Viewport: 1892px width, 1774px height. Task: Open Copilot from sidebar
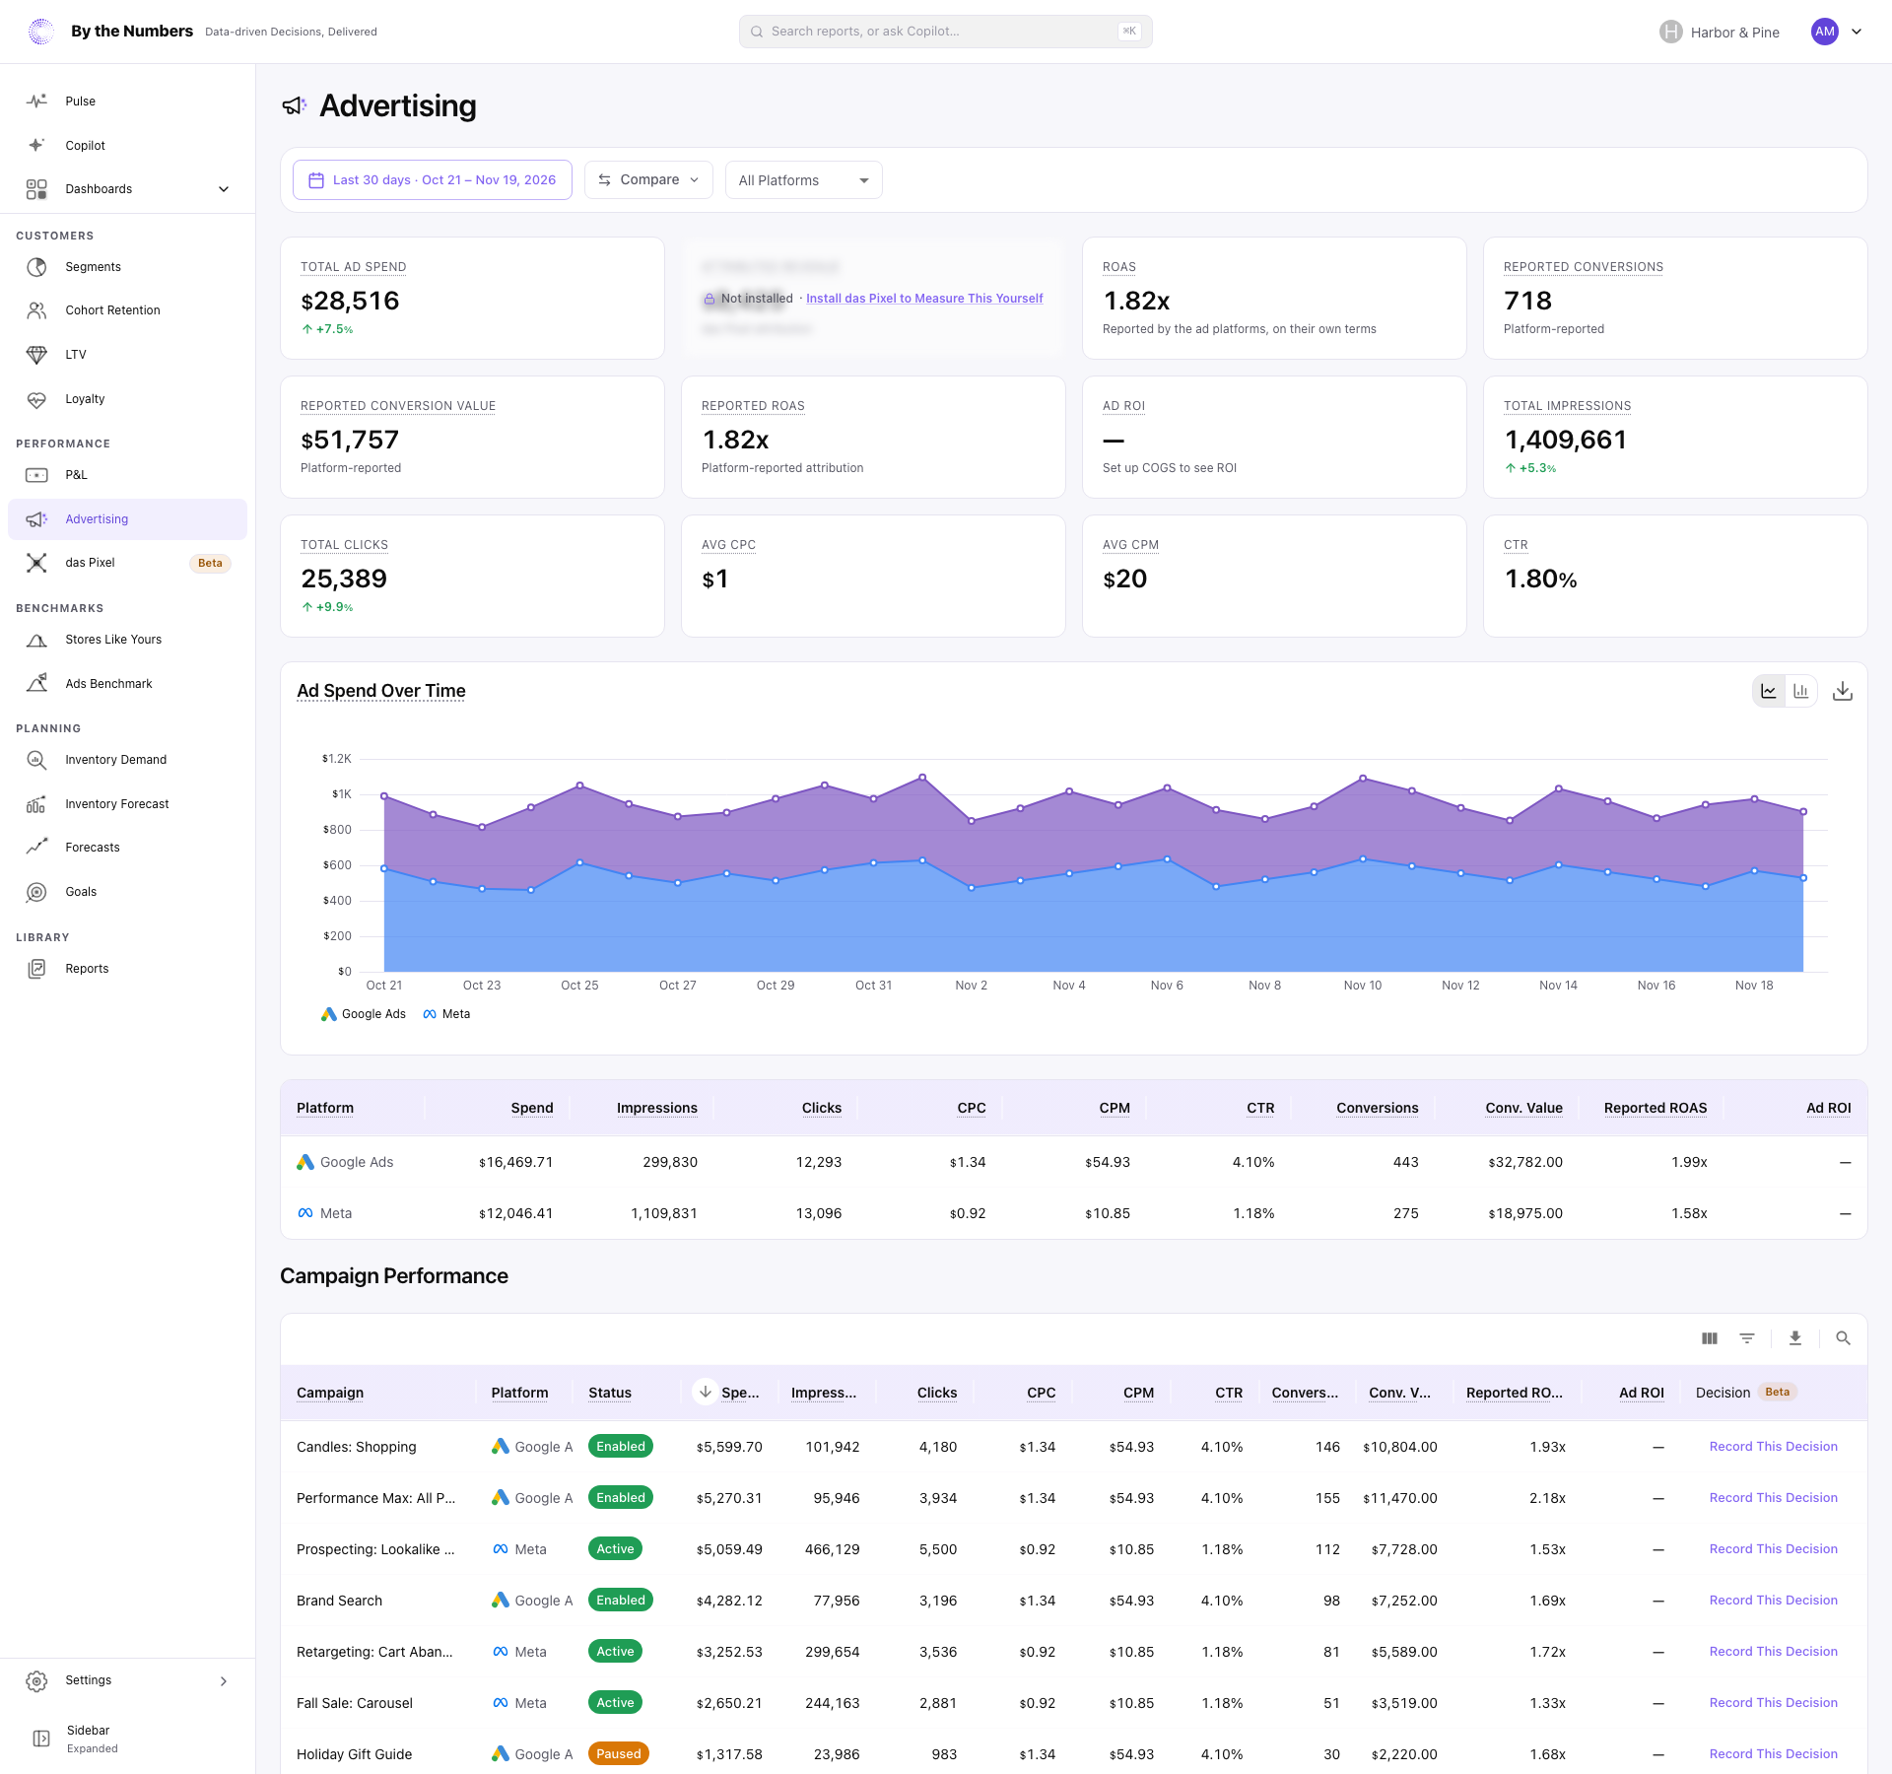127,145
